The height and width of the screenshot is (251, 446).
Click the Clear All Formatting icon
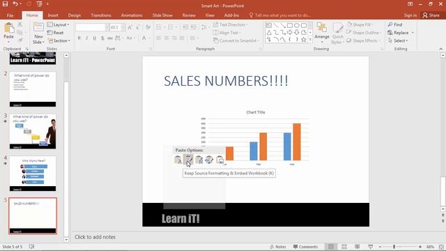tap(148, 27)
